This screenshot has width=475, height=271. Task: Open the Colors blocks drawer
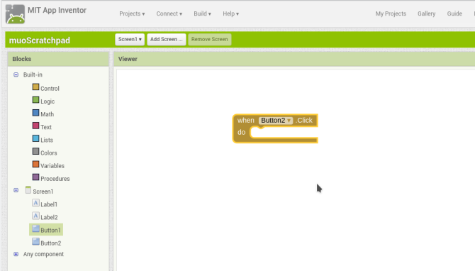click(45, 153)
